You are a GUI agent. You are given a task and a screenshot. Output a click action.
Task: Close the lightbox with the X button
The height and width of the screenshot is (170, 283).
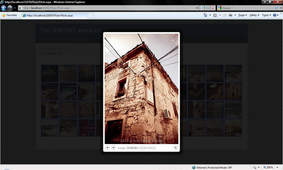[175, 147]
